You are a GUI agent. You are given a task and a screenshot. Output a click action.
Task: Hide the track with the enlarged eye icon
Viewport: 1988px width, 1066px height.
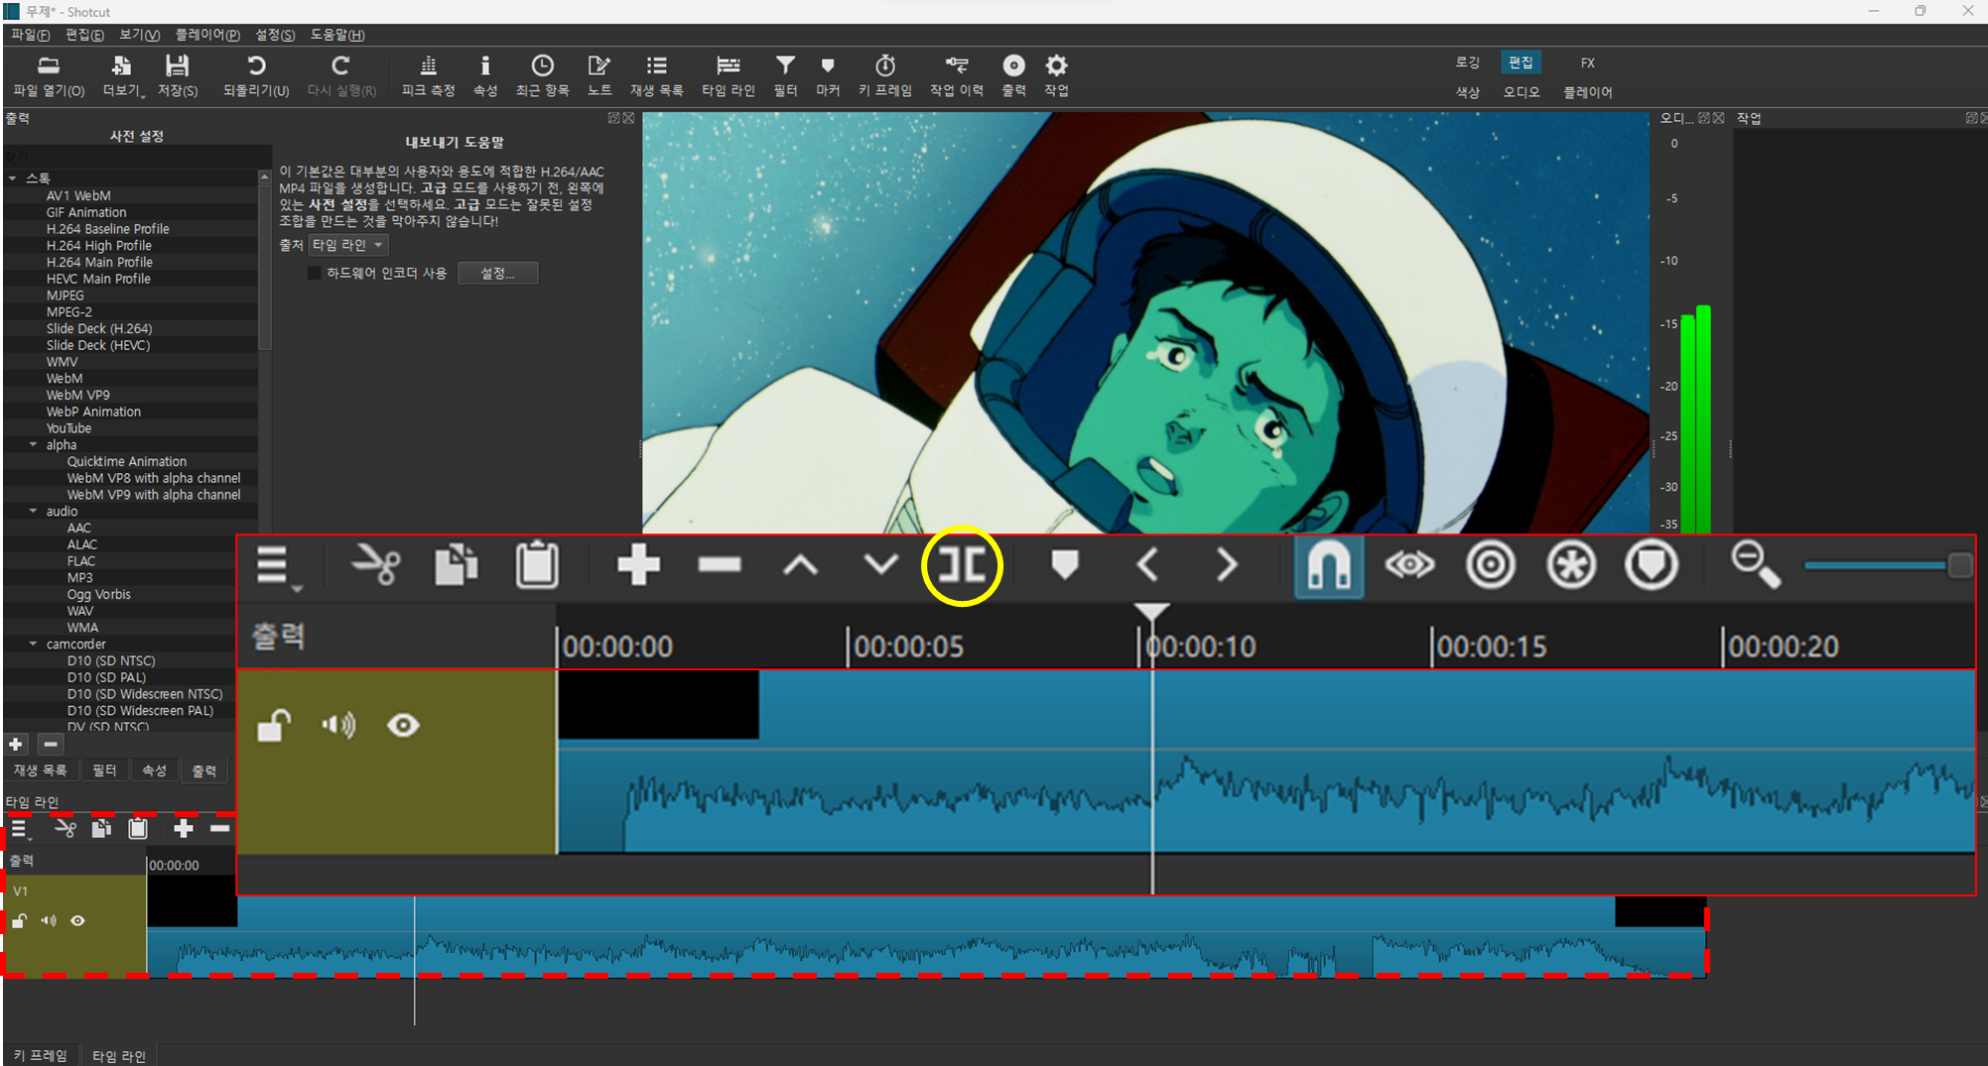click(x=403, y=726)
